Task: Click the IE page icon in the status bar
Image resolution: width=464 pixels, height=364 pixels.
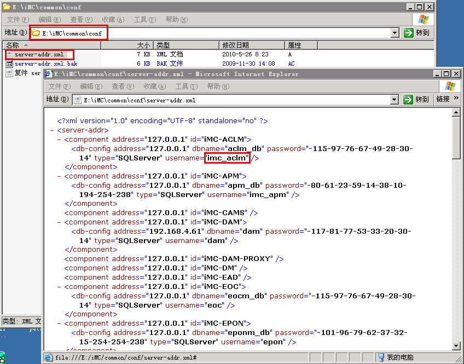Action: (x=49, y=357)
